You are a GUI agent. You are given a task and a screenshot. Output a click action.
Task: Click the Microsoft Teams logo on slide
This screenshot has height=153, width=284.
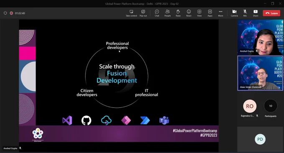point(164,120)
